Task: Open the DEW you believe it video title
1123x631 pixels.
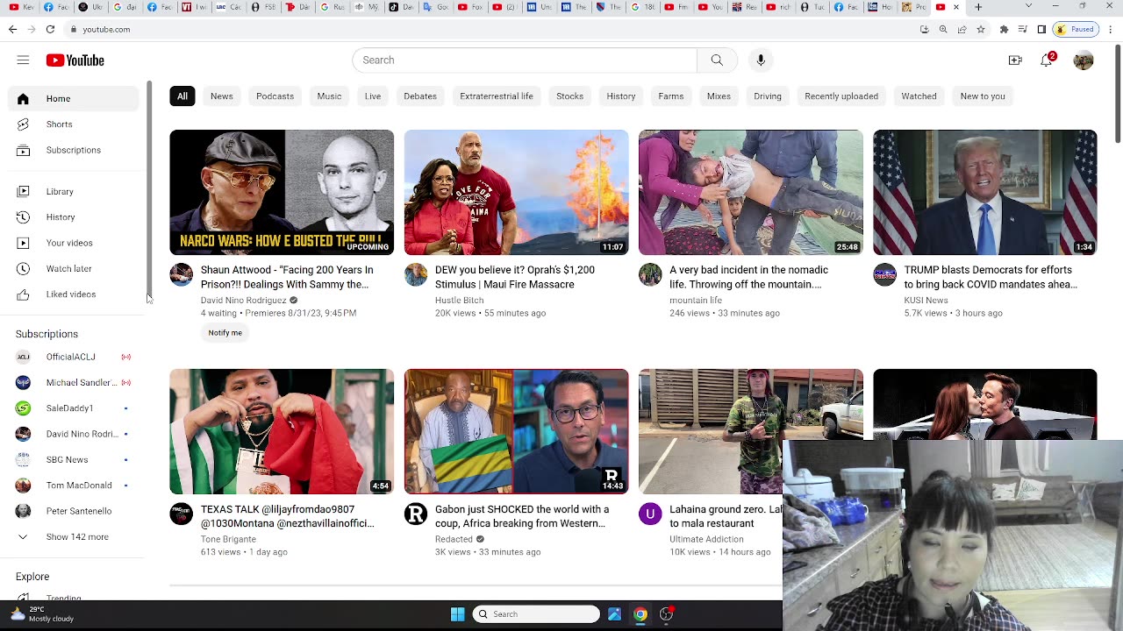Action: (x=515, y=277)
